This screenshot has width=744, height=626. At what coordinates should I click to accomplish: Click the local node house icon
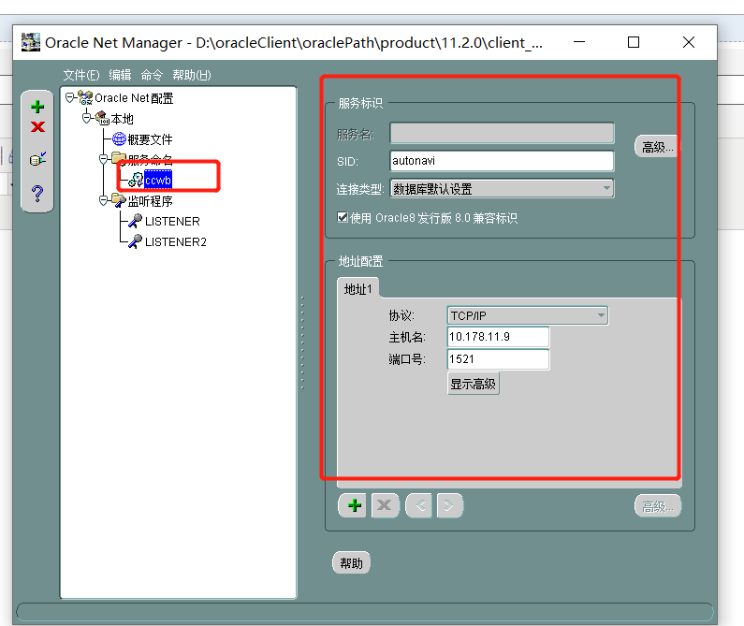pos(102,118)
